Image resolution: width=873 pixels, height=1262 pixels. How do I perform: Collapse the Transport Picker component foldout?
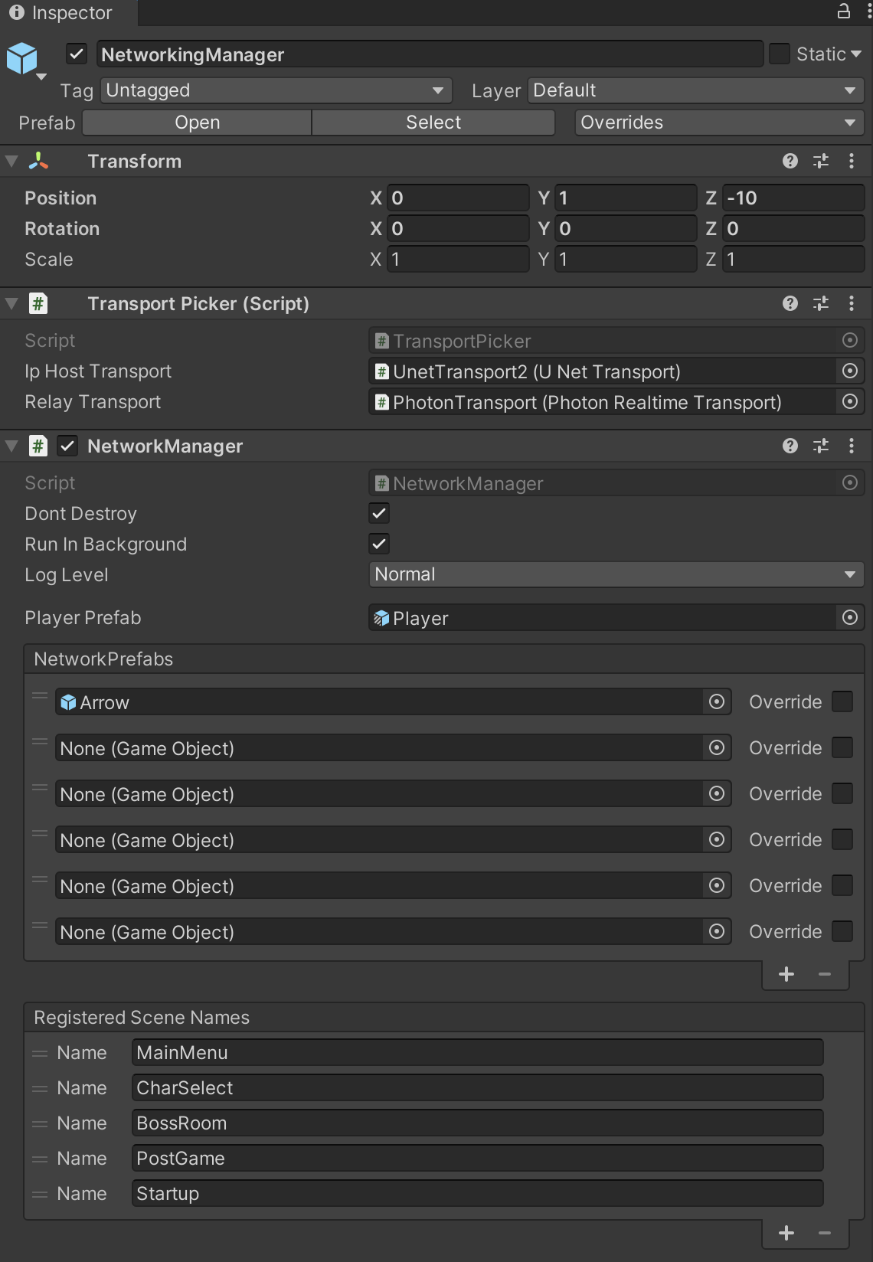pos(11,303)
